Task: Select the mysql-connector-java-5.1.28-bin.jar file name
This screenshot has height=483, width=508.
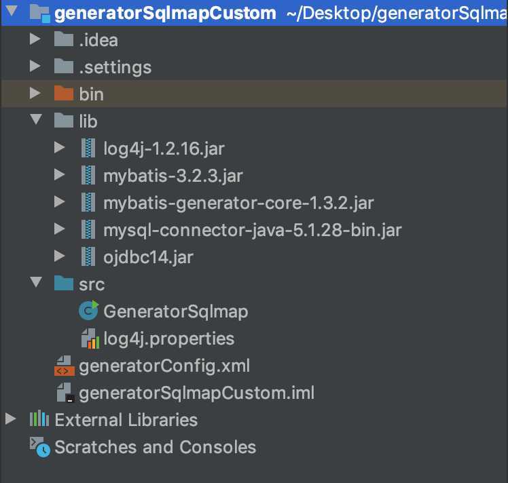Action: pyautogui.click(x=253, y=231)
